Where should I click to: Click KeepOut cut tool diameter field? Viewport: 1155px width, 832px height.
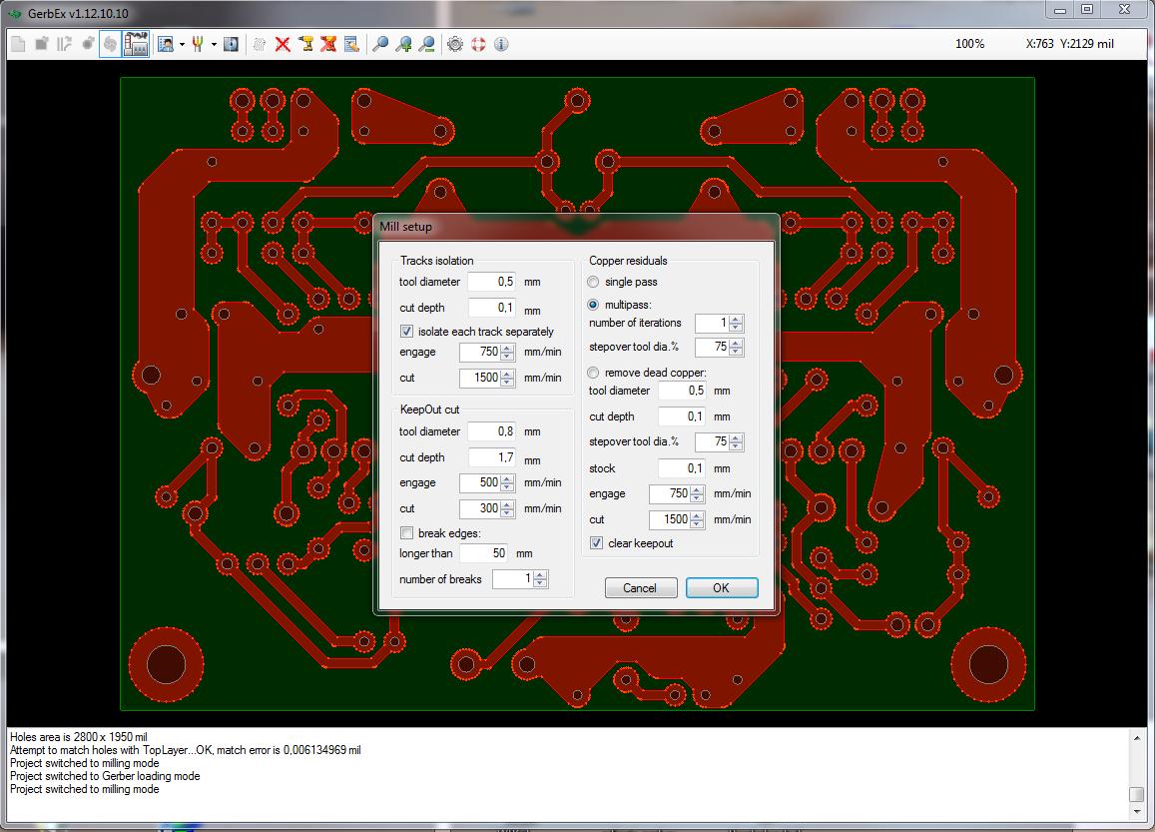[491, 431]
